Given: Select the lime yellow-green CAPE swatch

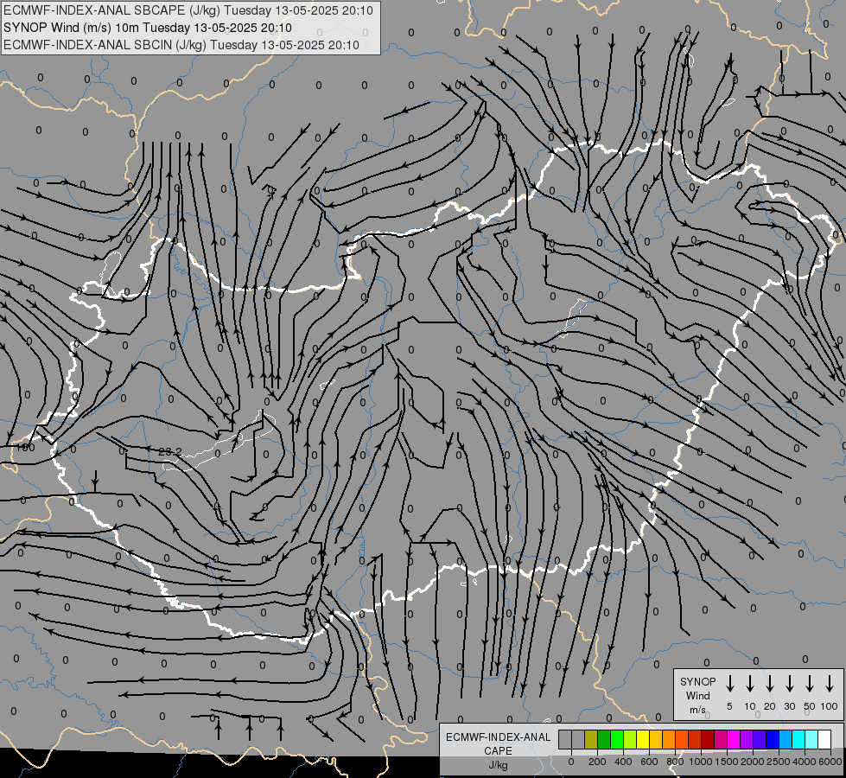Looking at the screenshot, I should pos(630,739).
